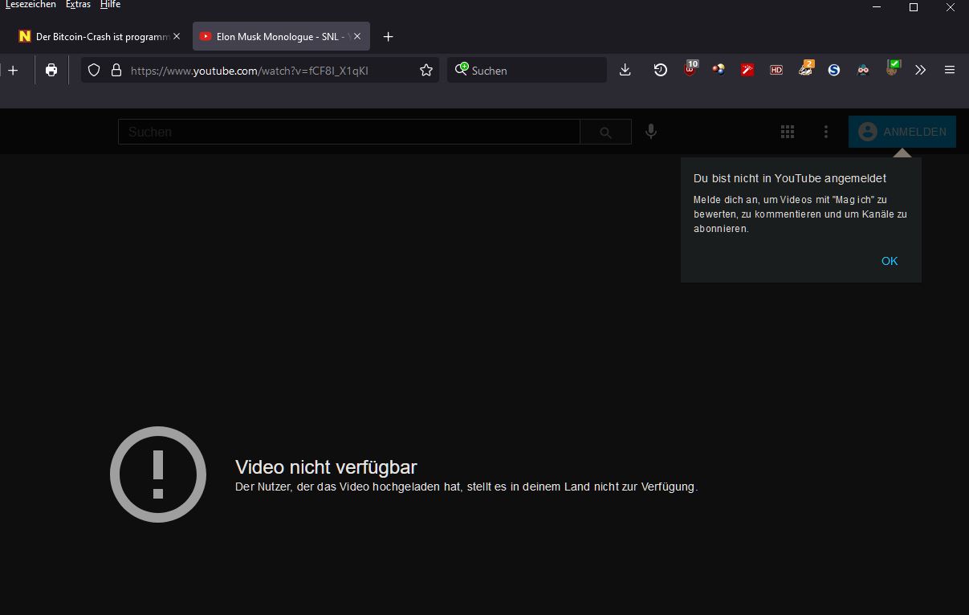This screenshot has height=615, width=969.
Task: Switch to the Bitcoin-Crash tab
Action: (95, 36)
